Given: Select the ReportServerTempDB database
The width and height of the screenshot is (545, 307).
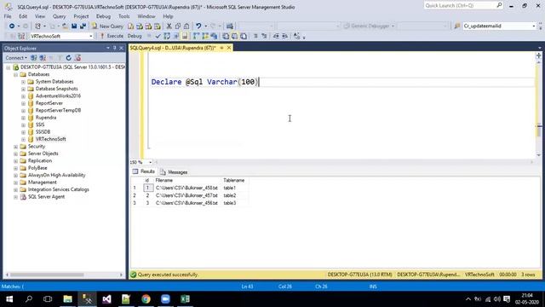Looking at the screenshot, I should (59, 110).
